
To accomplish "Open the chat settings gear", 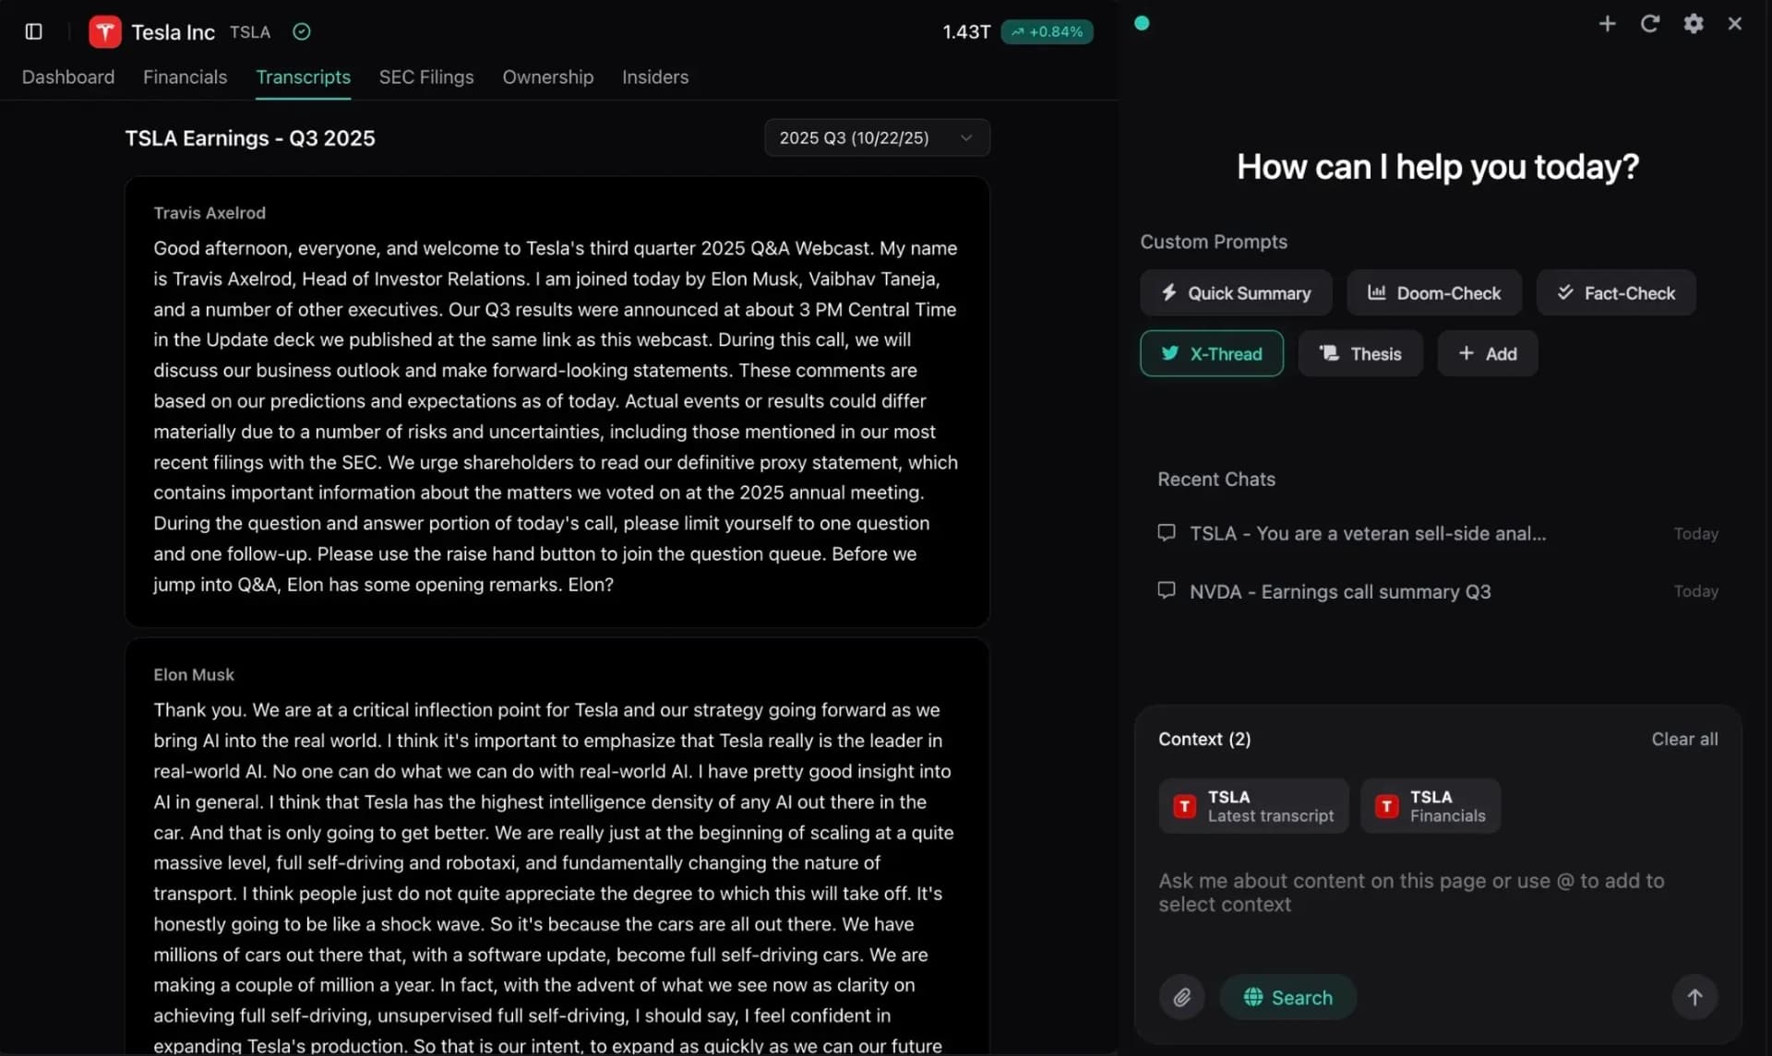I will pyautogui.click(x=1694, y=24).
